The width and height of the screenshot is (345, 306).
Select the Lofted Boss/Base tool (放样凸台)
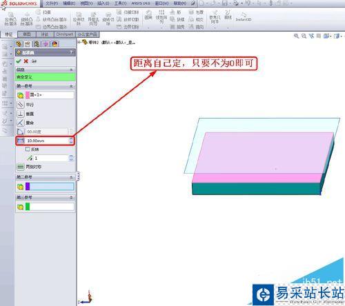[52, 19]
